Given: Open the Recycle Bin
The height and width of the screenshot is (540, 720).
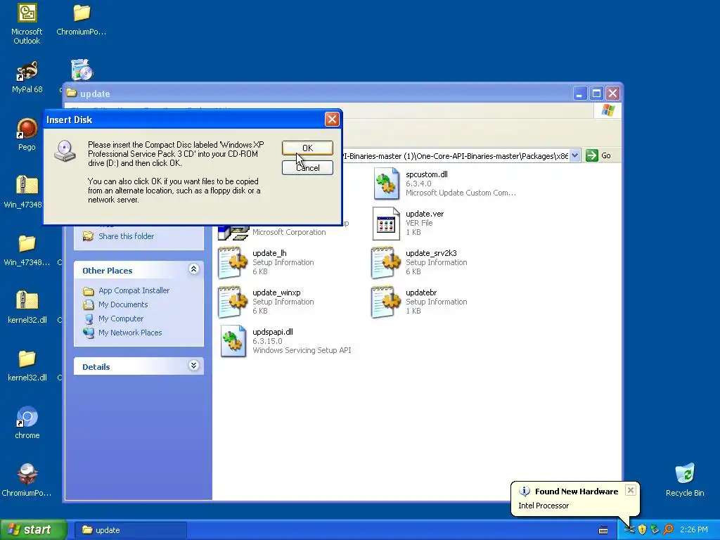Looking at the screenshot, I should tap(685, 474).
